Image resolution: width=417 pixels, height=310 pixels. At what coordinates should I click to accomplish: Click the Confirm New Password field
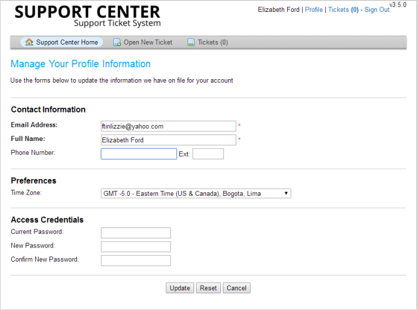136,261
